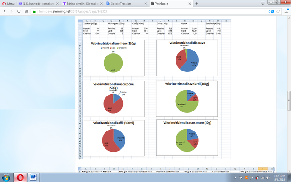Open a new tab with plus button
Viewport: 291px width, 182px height.
(x=196, y=4)
